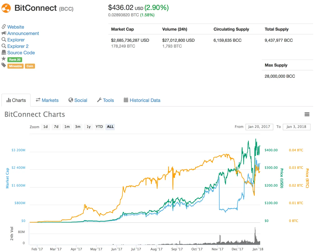The width and height of the screenshot is (321, 252).
Task: Click the Volume (24h) column header
Action: (x=175, y=29)
